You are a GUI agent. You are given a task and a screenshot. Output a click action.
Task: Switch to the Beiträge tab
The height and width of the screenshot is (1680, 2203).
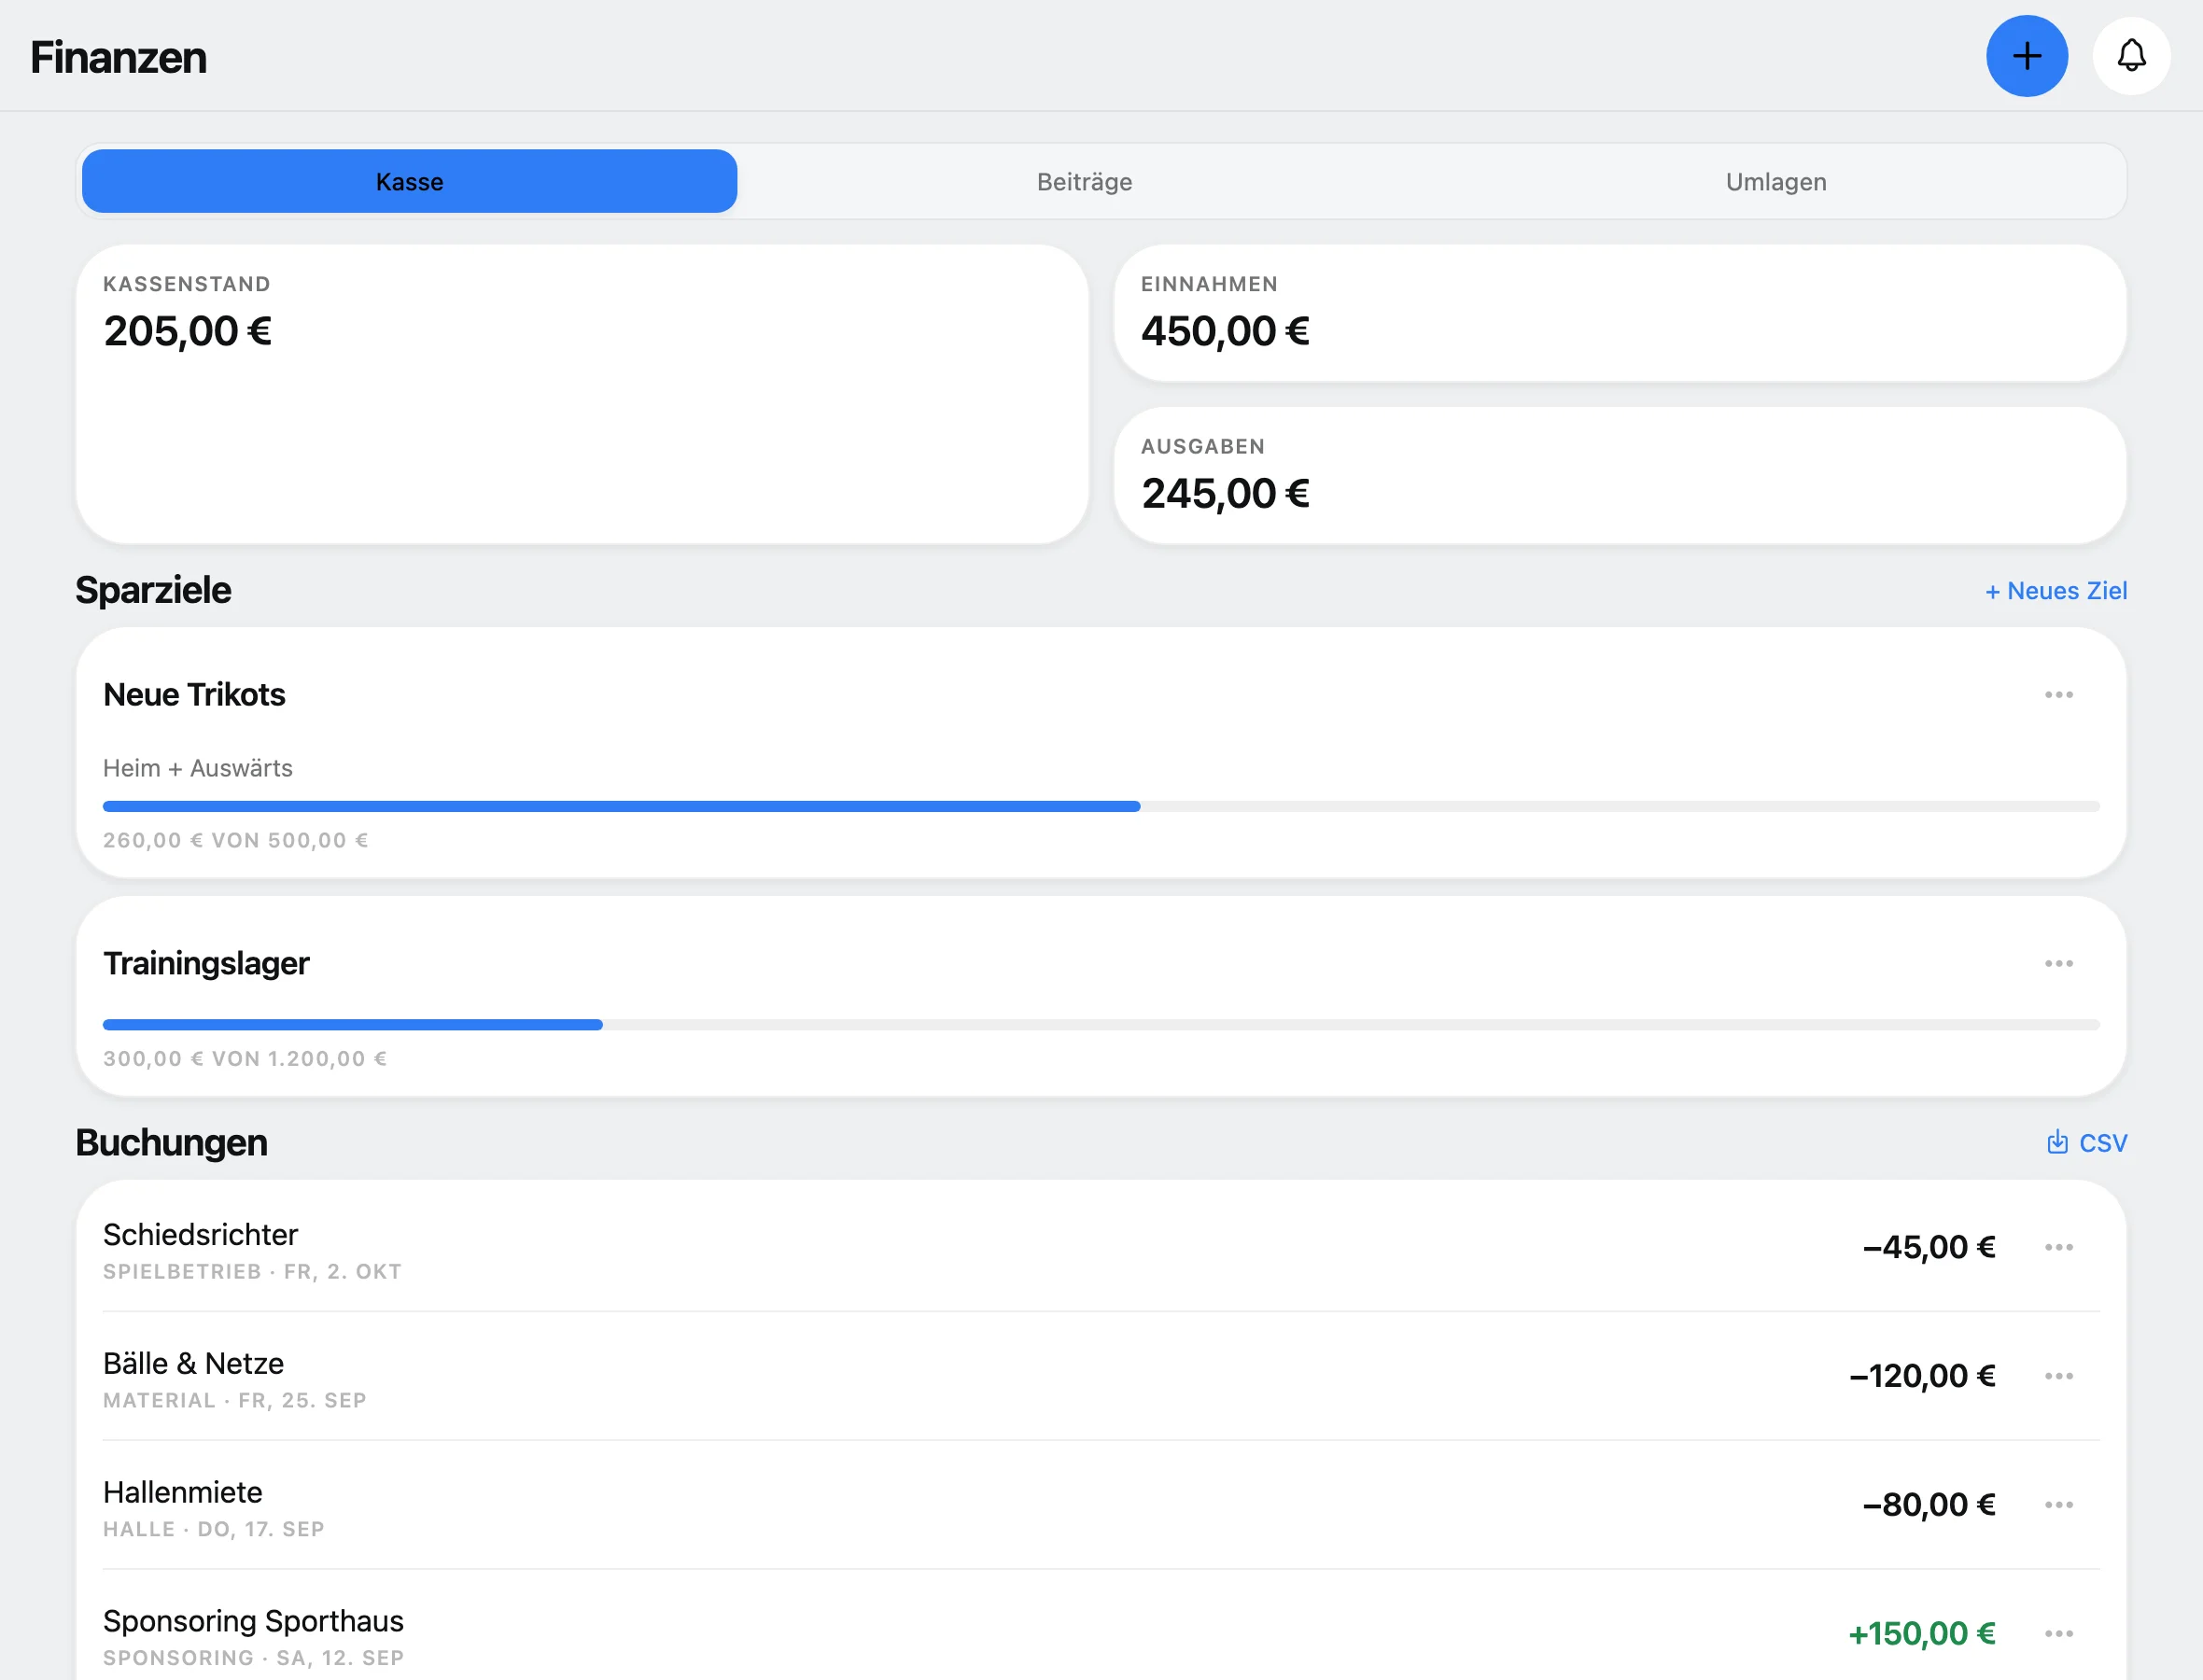click(1084, 182)
